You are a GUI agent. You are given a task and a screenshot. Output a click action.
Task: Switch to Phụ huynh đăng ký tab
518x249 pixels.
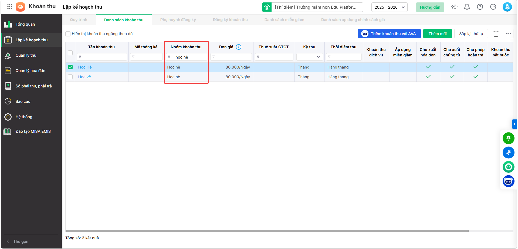point(178,20)
